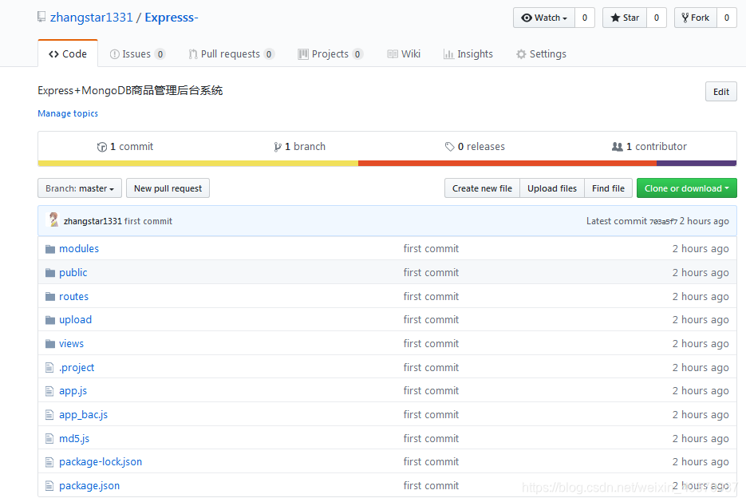Star the repository
746x502 pixels.
coord(624,18)
